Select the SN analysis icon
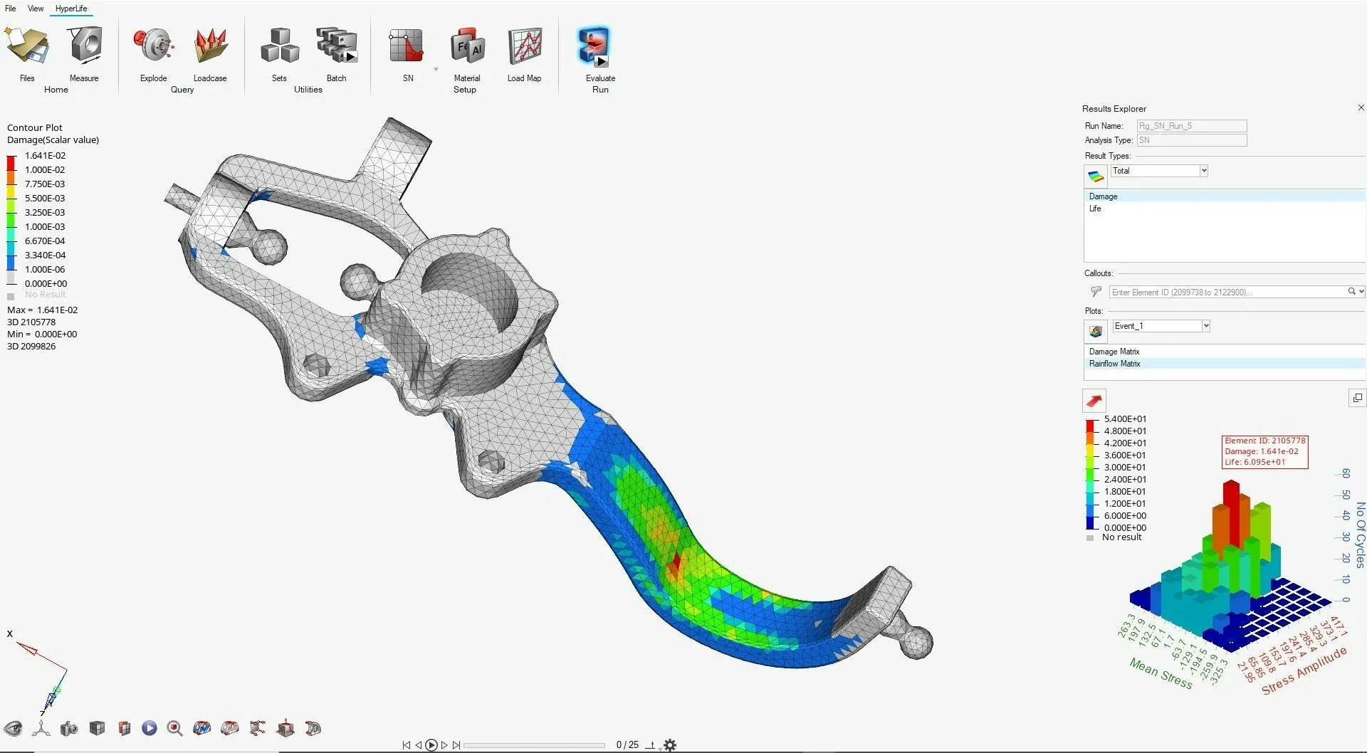This screenshot has height=753, width=1367. 407,46
